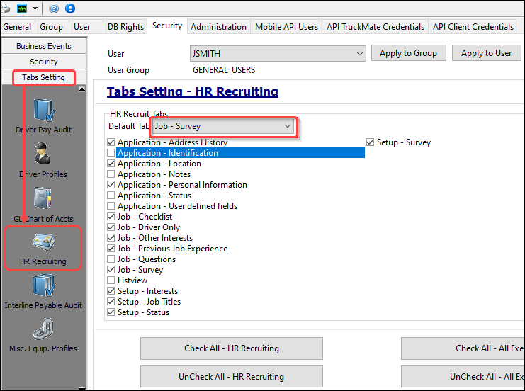Viewport: 525px width, 391px height.
Task: Click Apply to User button
Action: pos(486,53)
